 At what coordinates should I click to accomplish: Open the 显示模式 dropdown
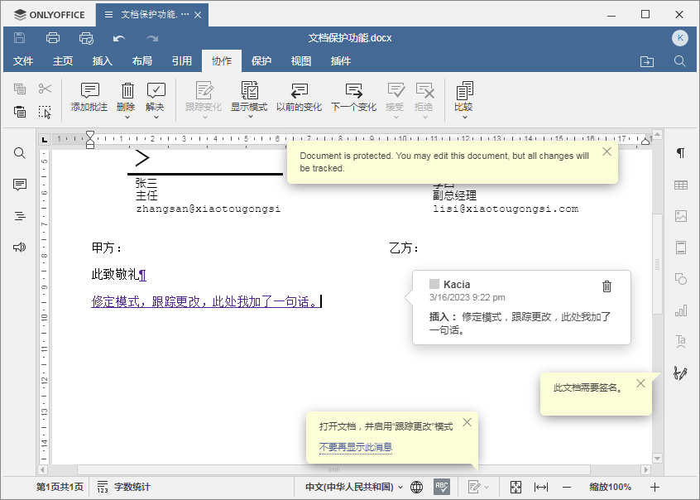click(251, 117)
